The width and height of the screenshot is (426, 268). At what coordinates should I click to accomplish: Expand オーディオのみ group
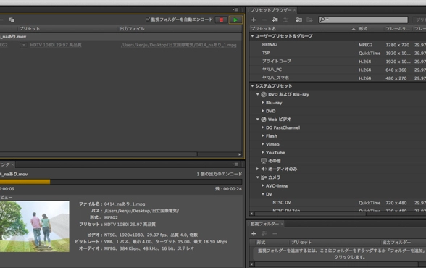click(x=258, y=169)
